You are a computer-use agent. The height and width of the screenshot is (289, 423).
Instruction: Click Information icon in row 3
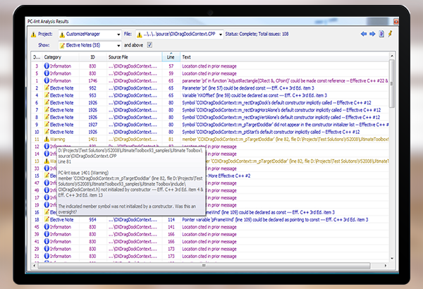47,66
